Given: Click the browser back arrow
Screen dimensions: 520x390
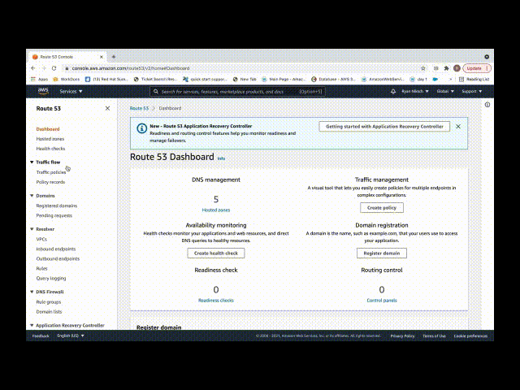Looking at the screenshot, I should 33,68.
